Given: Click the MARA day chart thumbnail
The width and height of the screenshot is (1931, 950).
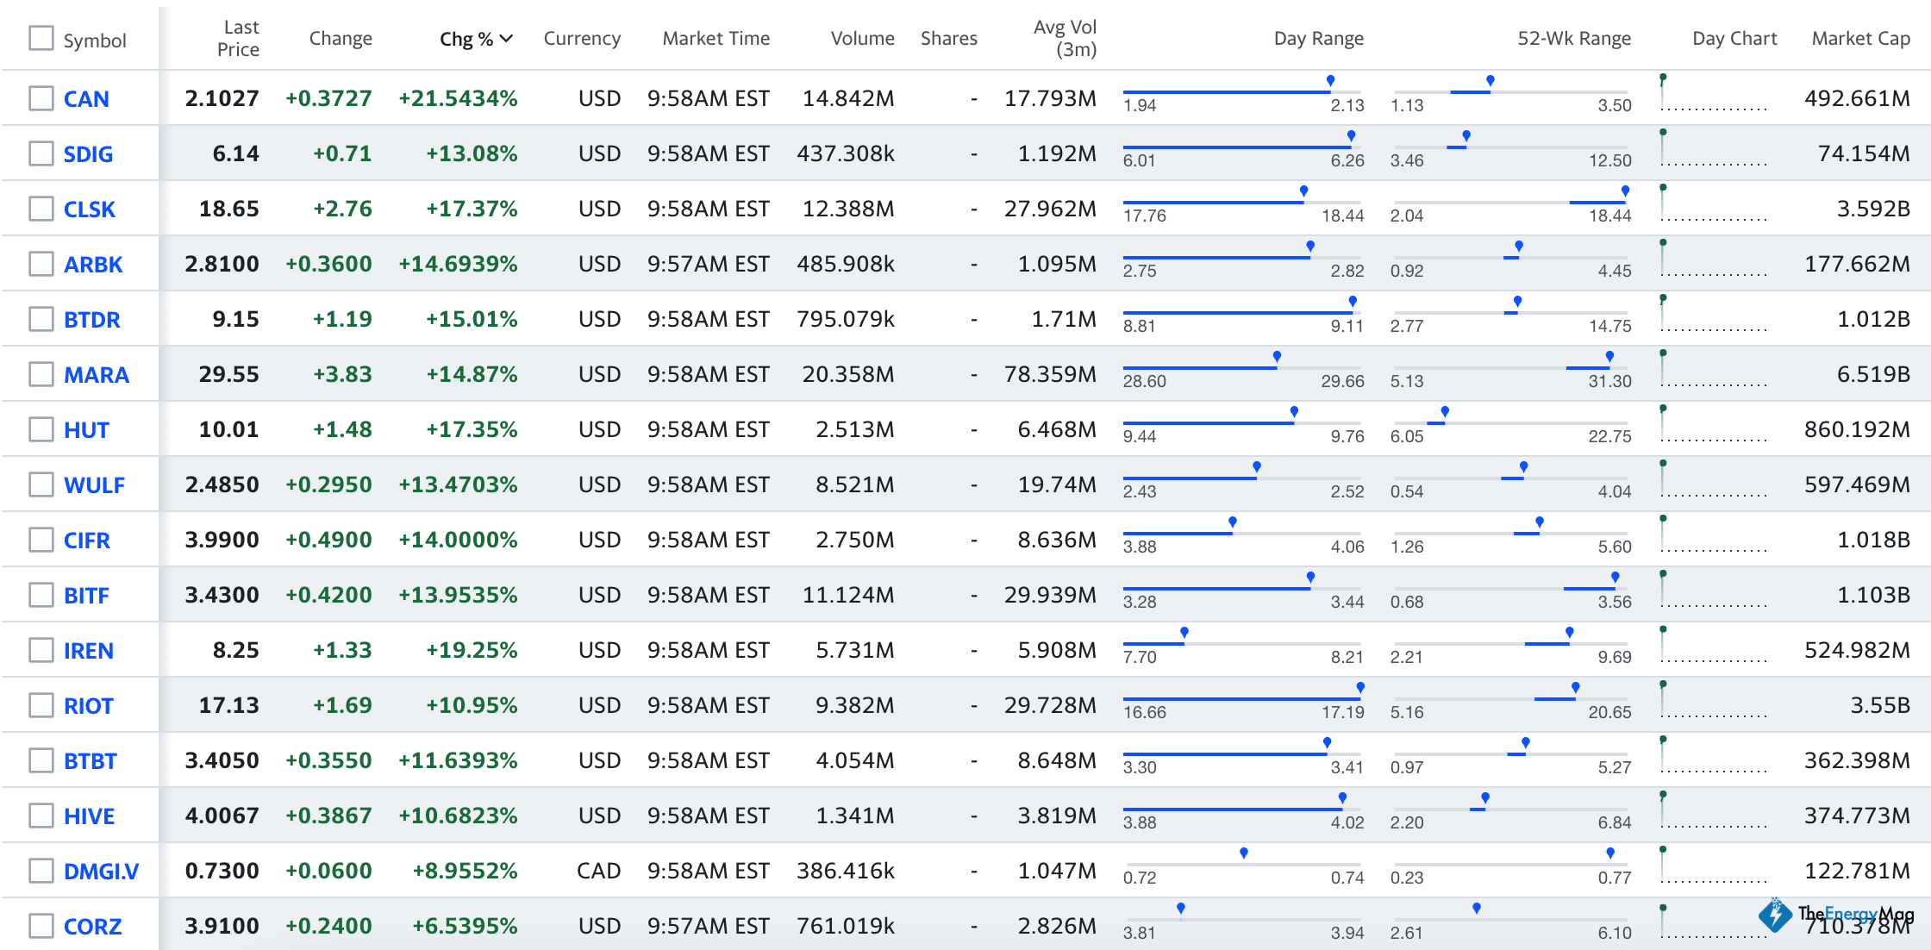Looking at the screenshot, I should (x=1713, y=370).
